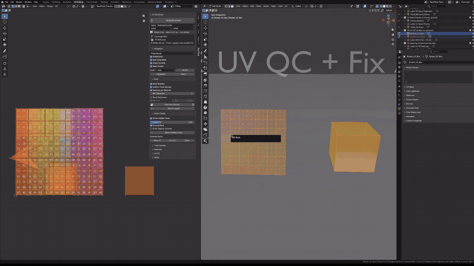
Task: Select the UV editor Transform tool
Action: click(4, 45)
